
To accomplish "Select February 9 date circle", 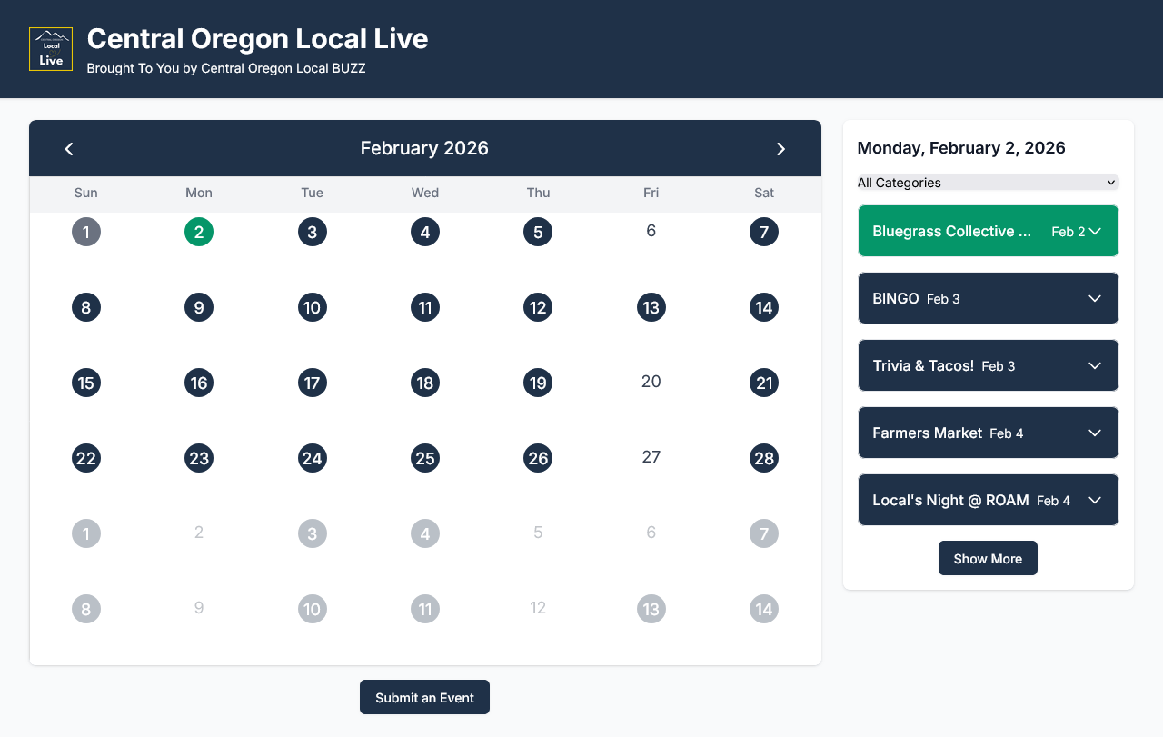I will point(199,307).
